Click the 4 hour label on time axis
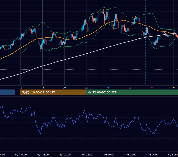The height and width of the screenshot is (157, 178). pos(152,88)
